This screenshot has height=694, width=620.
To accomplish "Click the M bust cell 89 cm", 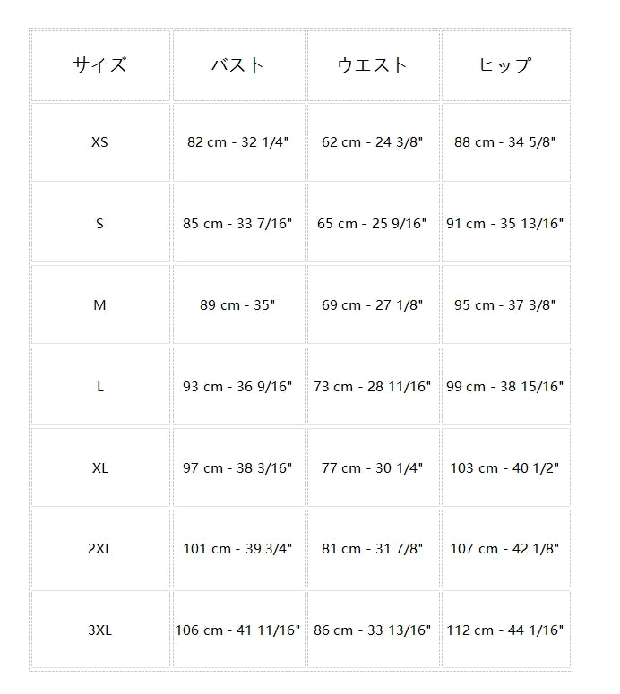I will 237,305.
